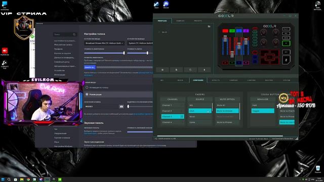Click the second button in profile bottom toolbar
324x182 pixels.
click(176, 70)
